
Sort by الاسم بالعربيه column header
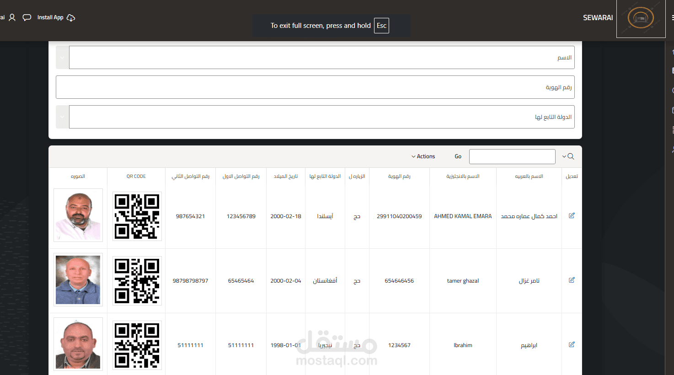[529, 176]
